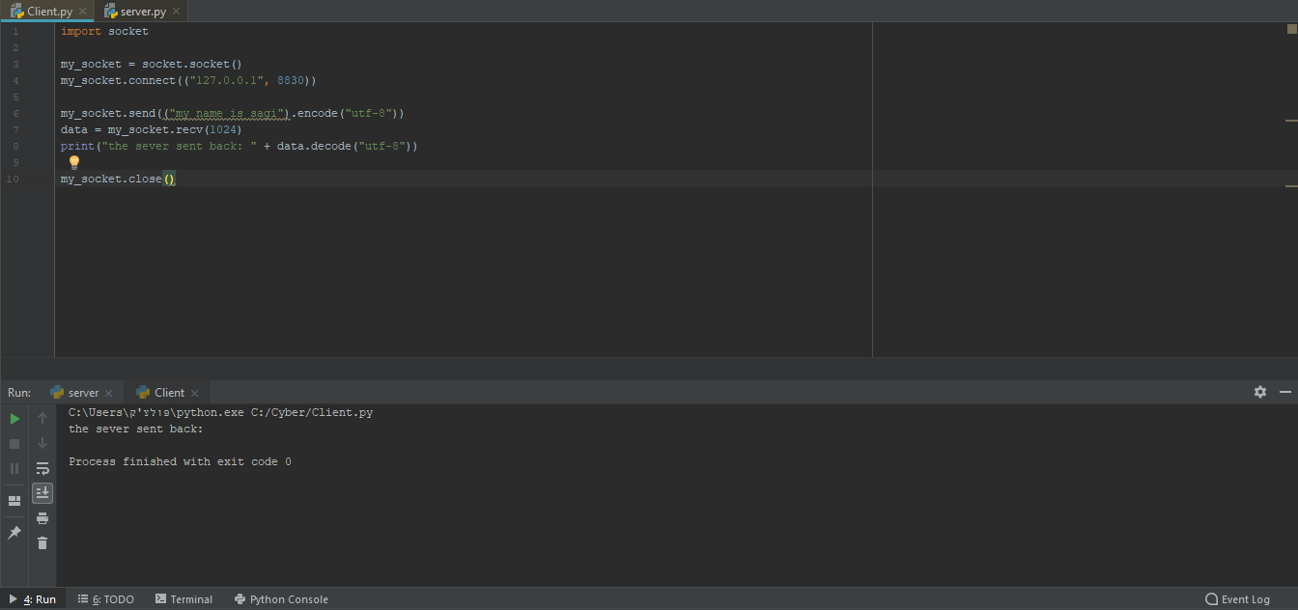
Task: Print the console output
Action: pyautogui.click(x=42, y=518)
